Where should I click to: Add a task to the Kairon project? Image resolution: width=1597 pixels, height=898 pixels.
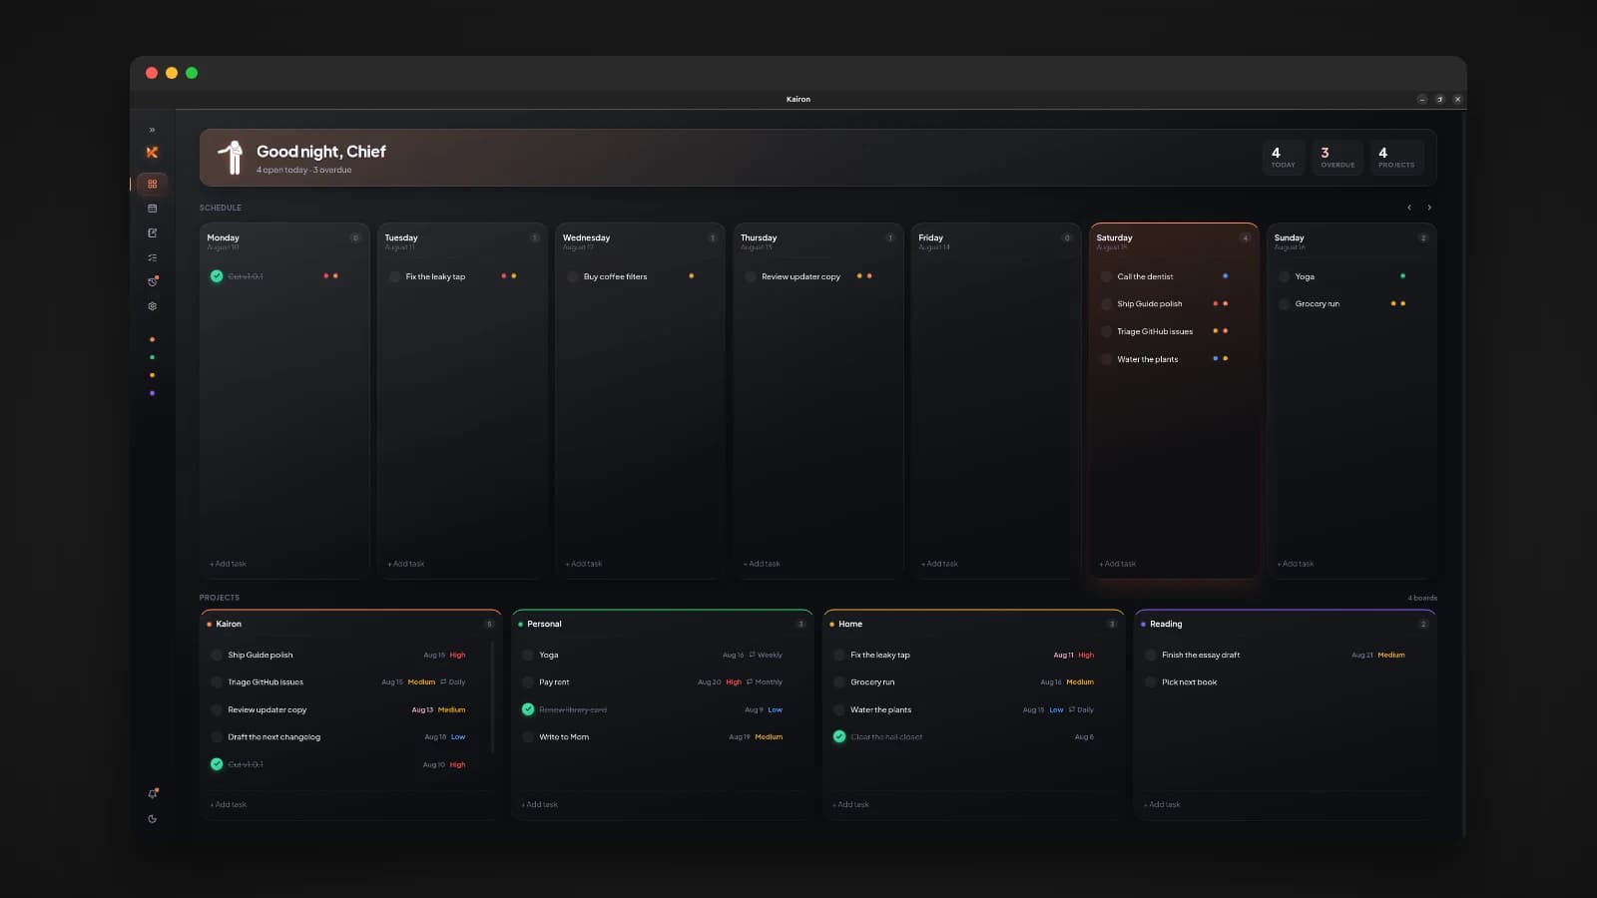pyautogui.click(x=229, y=804)
